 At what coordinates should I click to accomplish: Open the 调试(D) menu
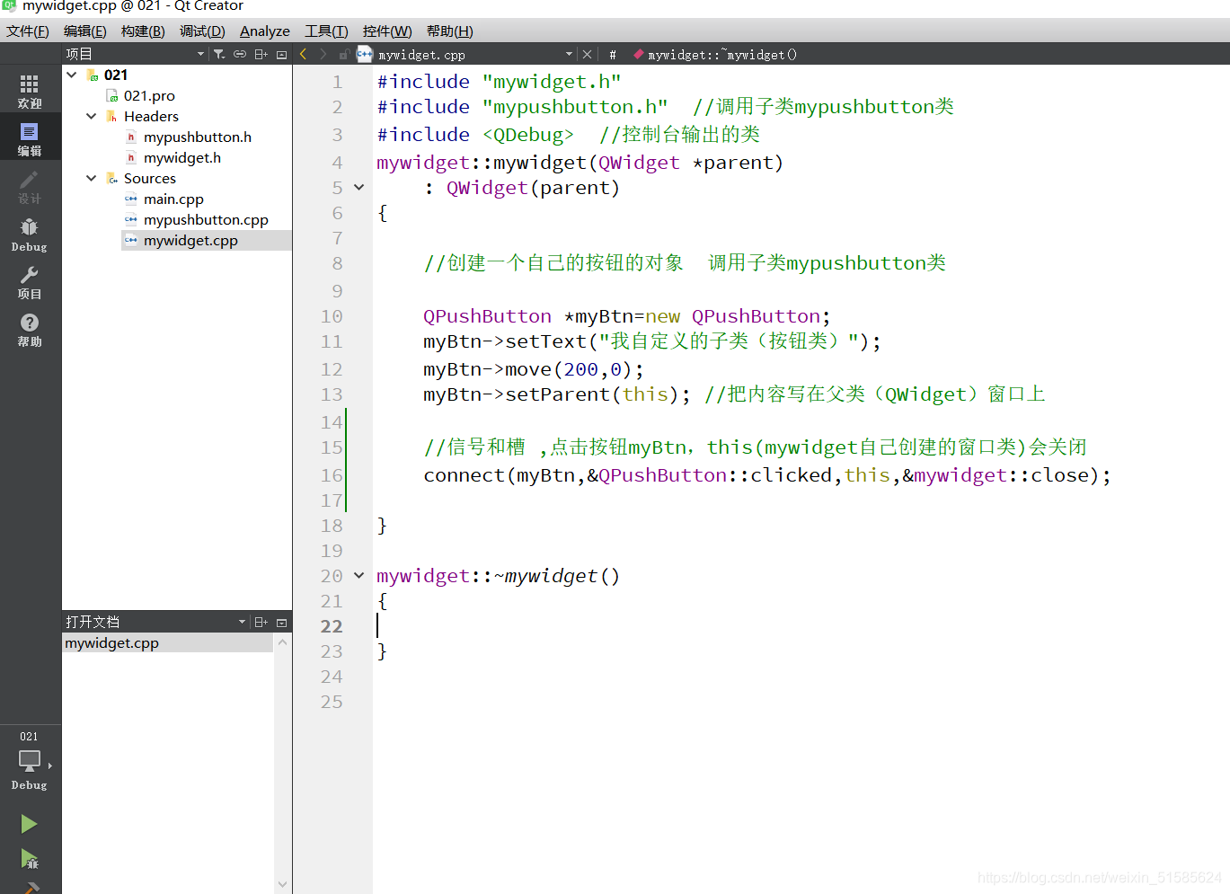[202, 31]
